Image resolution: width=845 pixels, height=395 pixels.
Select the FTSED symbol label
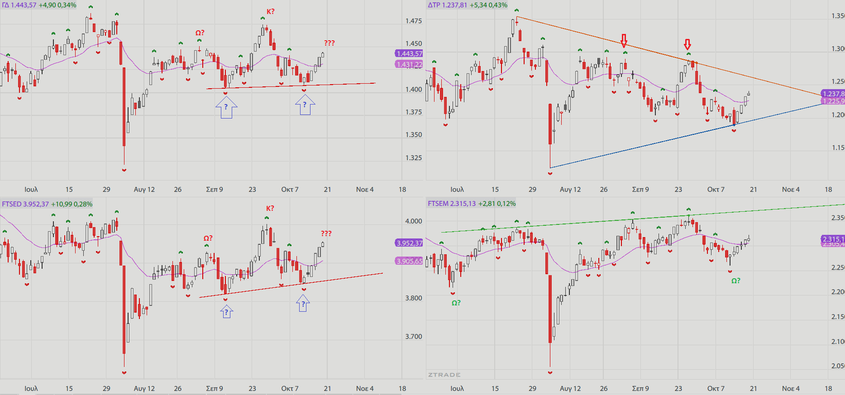point(11,204)
